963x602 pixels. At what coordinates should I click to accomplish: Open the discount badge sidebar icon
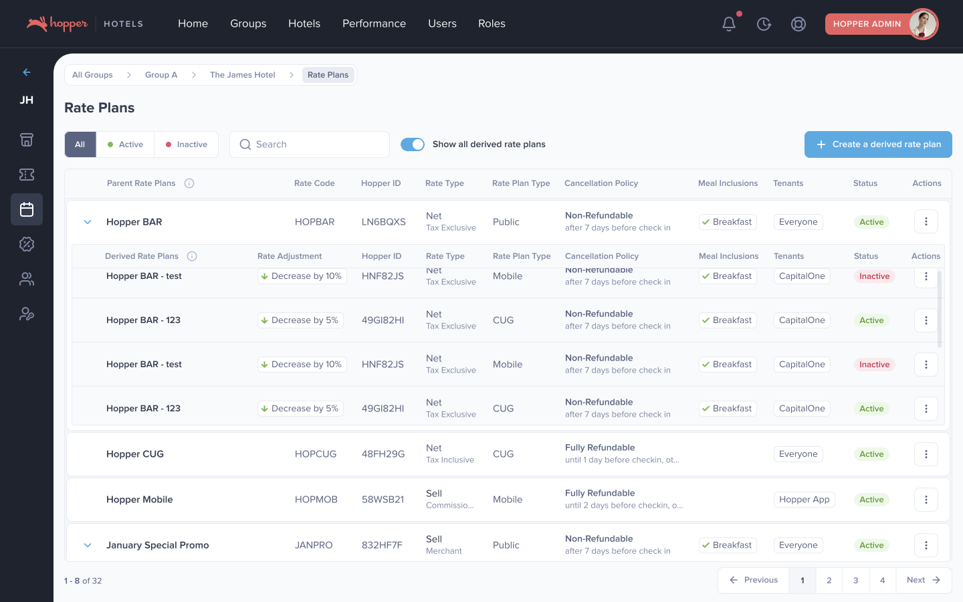tap(27, 244)
